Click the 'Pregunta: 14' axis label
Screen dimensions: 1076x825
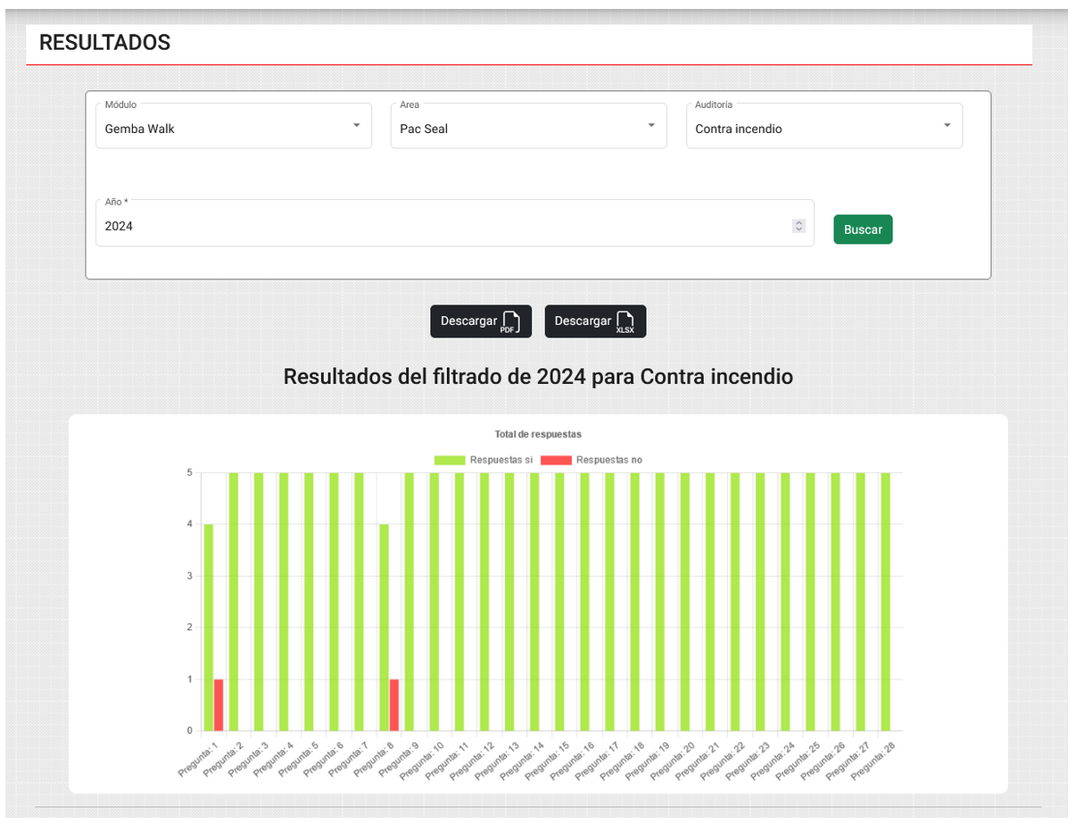coord(521,761)
